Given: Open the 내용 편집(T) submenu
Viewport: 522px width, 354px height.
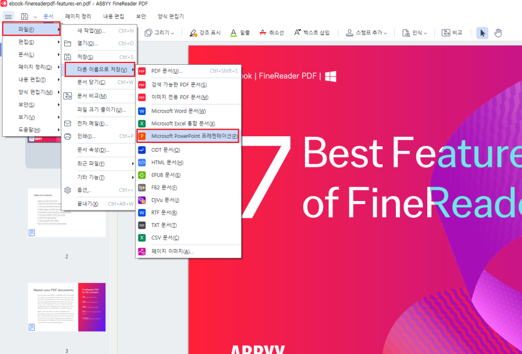Looking at the screenshot, I should point(31,80).
